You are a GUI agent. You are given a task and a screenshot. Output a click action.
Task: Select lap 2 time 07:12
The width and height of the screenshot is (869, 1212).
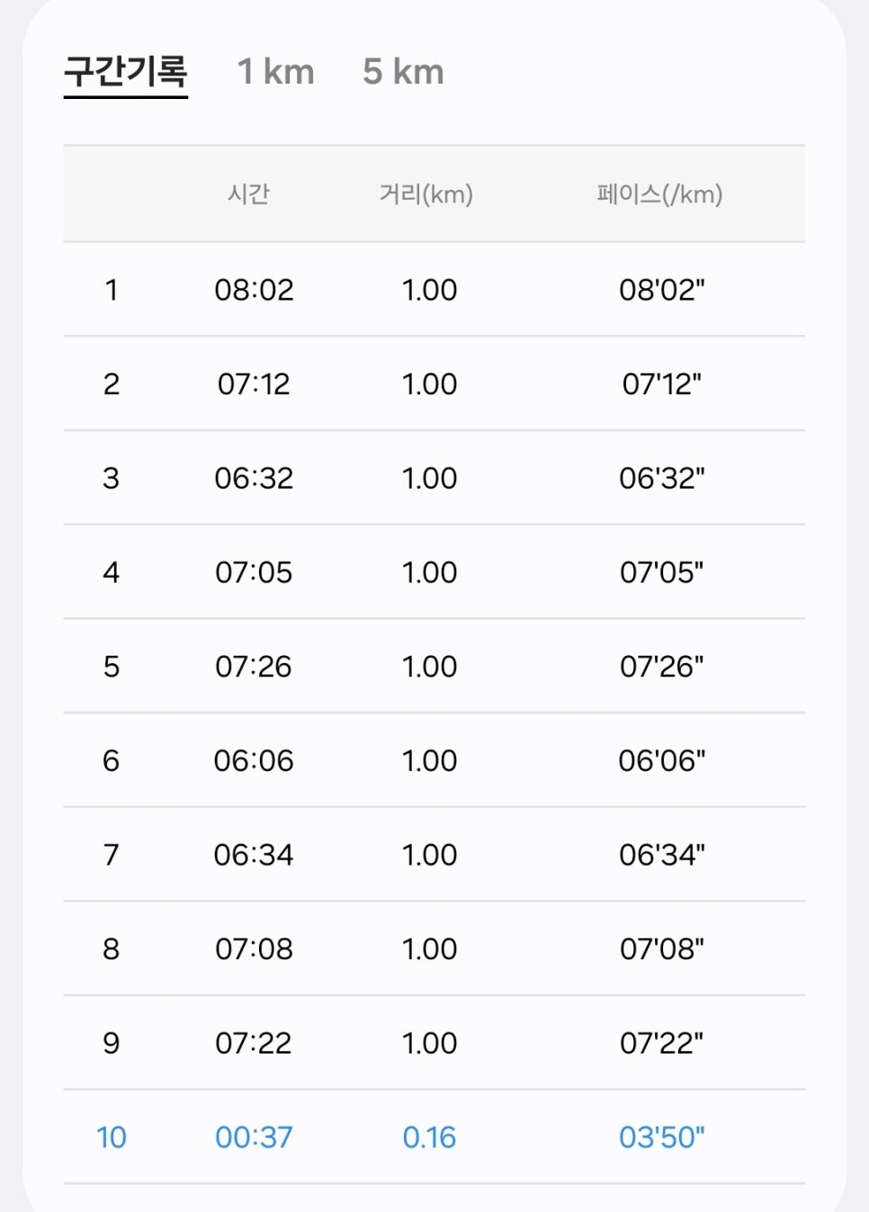pyautogui.click(x=254, y=384)
